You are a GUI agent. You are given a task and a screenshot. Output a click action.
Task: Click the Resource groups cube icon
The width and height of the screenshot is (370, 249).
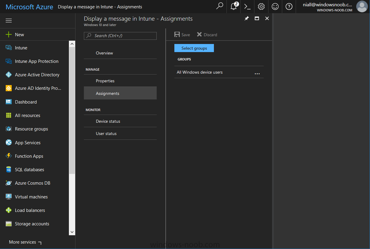pos(9,129)
